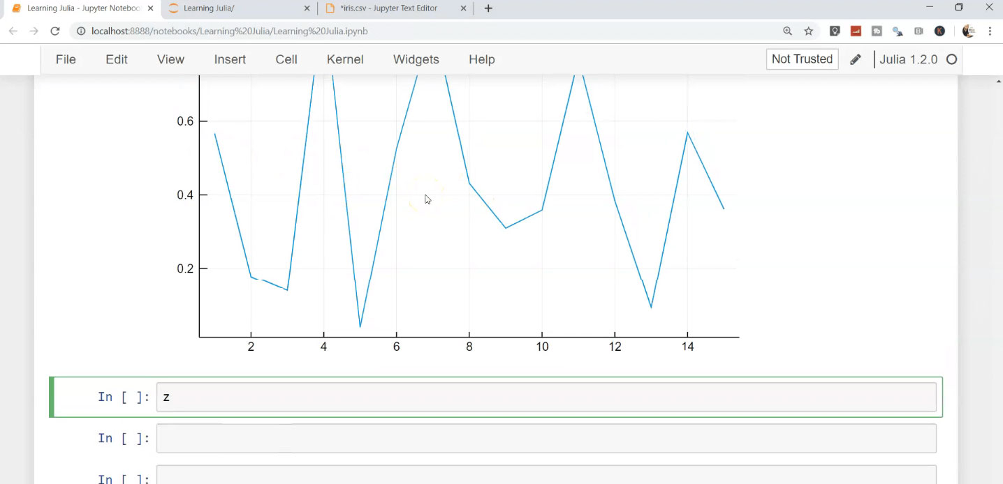Click the empty cell below the active cell
This screenshot has height=484, width=1003.
click(546, 438)
